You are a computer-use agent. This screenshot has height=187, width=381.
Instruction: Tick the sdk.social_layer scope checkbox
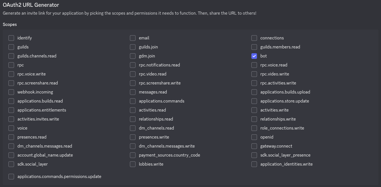point(11,164)
